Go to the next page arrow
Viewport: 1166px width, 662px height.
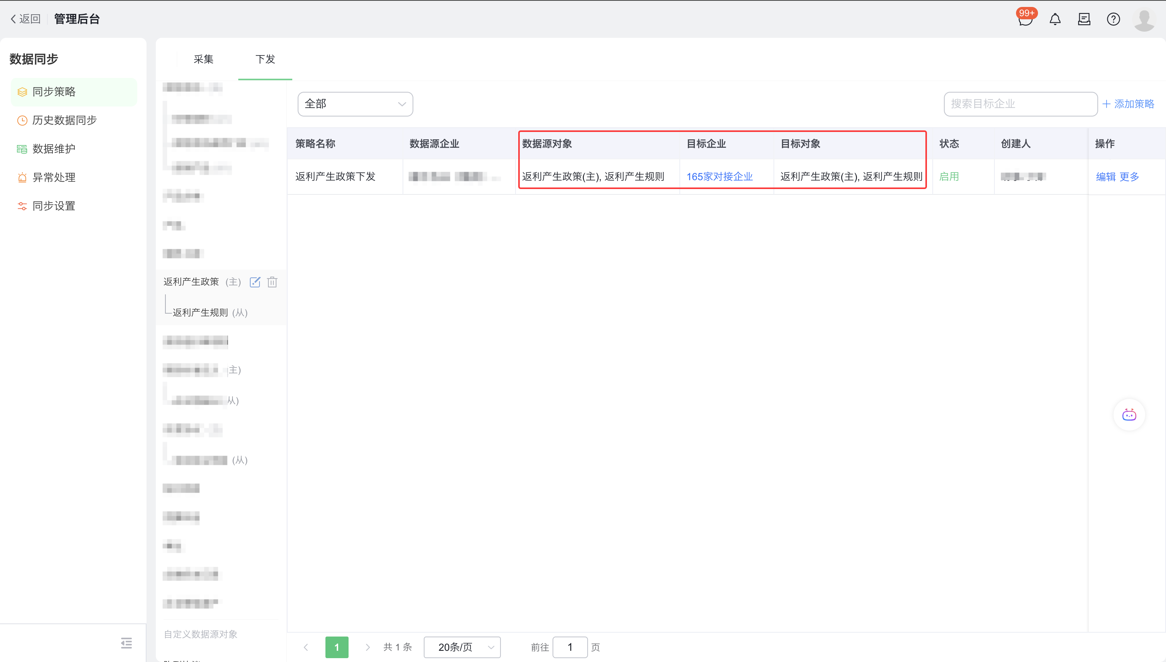tap(367, 647)
